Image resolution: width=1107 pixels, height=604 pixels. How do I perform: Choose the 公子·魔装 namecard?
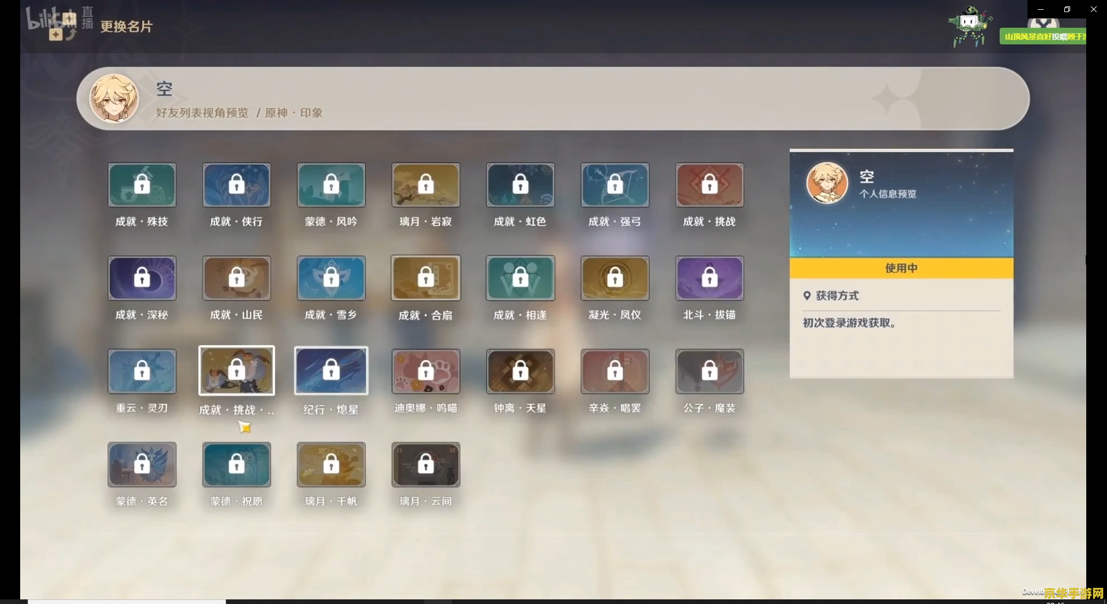(x=709, y=372)
